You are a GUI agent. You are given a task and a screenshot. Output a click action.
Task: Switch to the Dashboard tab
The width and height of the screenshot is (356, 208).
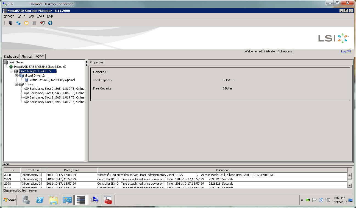(11, 57)
